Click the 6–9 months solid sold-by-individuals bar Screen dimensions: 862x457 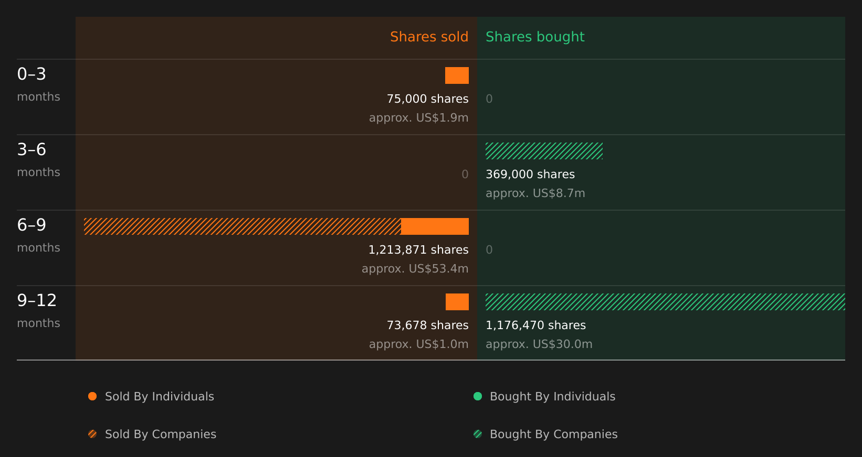(x=435, y=226)
